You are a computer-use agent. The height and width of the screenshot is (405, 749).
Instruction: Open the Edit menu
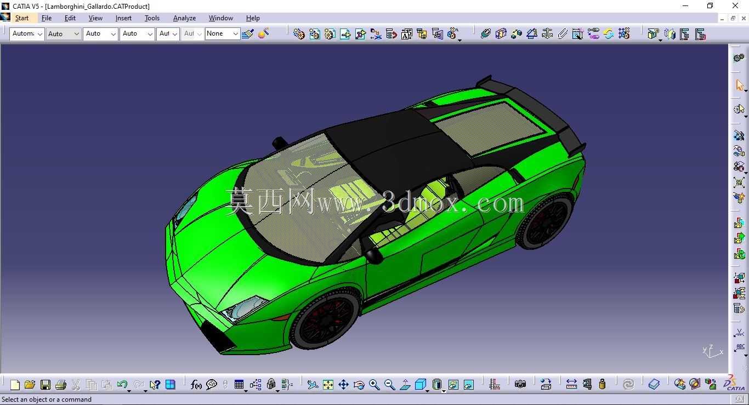click(x=70, y=18)
